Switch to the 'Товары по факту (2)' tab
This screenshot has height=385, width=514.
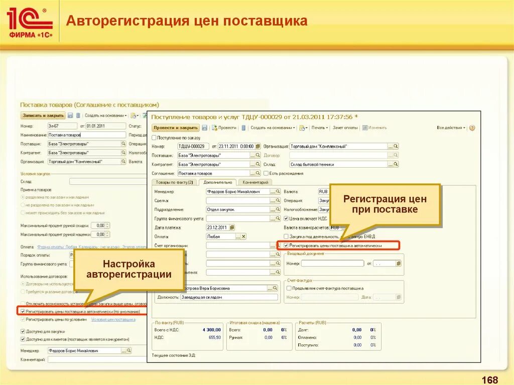click(x=174, y=182)
